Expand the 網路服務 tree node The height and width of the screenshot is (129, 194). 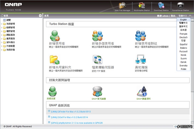point(2,35)
